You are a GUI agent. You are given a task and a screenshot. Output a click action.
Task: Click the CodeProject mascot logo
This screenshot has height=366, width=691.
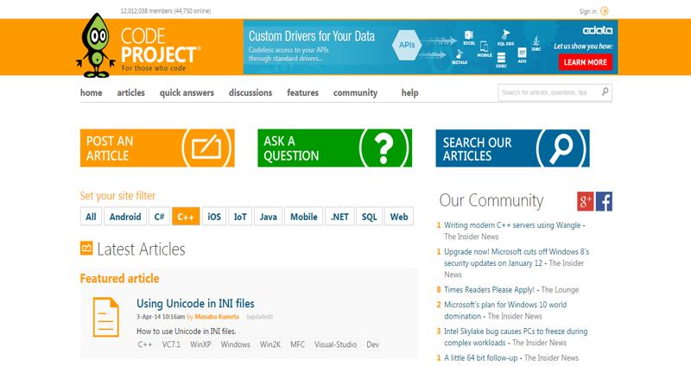96,46
